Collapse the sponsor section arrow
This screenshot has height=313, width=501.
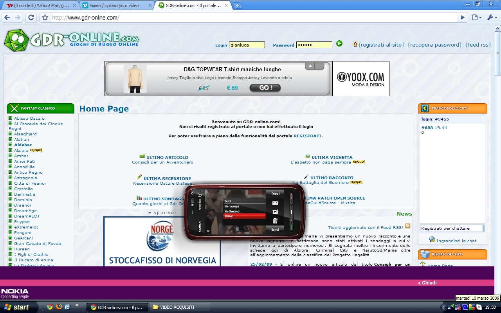click(x=150, y=213)
